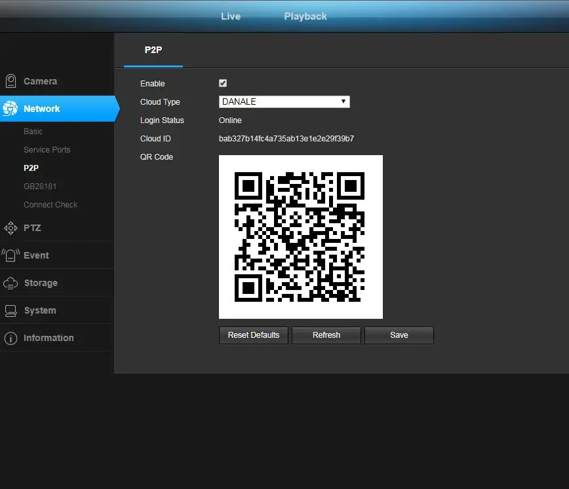Select the P2P settings tab header
Screen dimensions: 569x489
coord(153,50)
